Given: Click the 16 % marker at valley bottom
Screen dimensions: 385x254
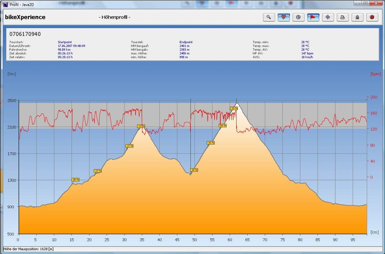Looking at the screenshot, I should 194,170.
